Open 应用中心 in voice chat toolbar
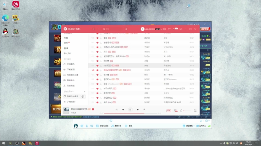This screenshot has height=146, width=261. (x=201, y=126)
